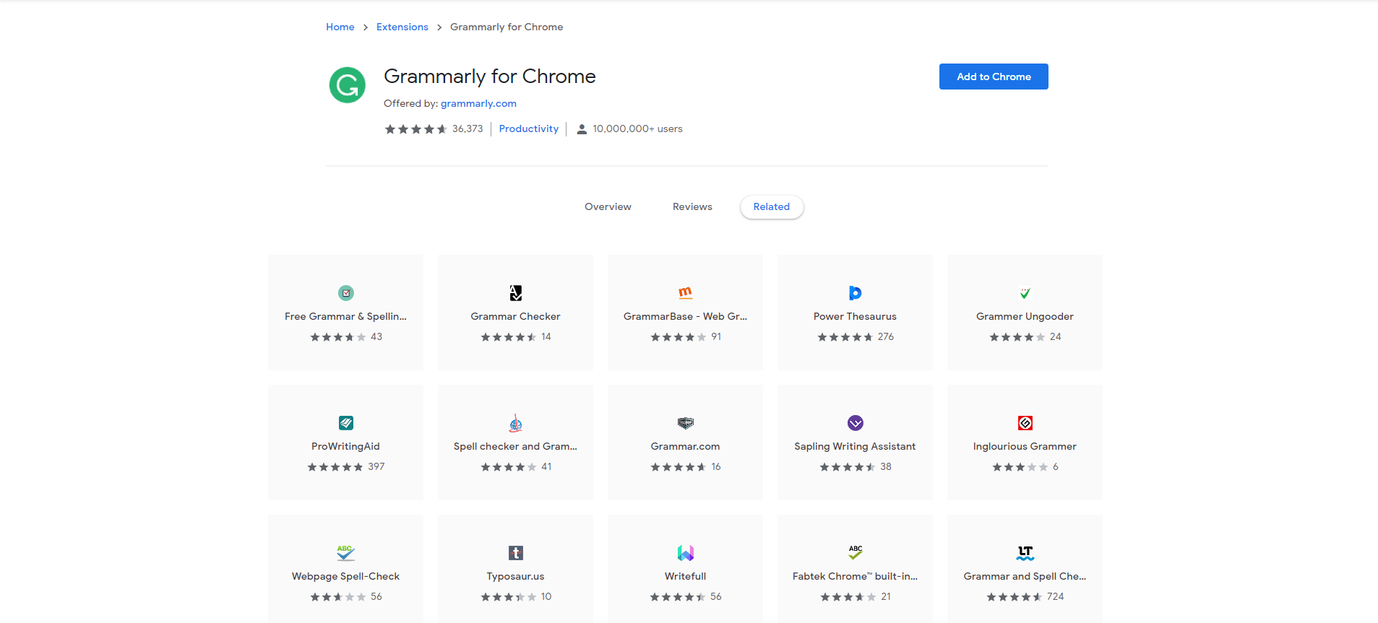The width and height of the screenshot is (1378, 623).
Task: Open the Free Grammar & Spelling extension icon
Action: click(346, 293)
